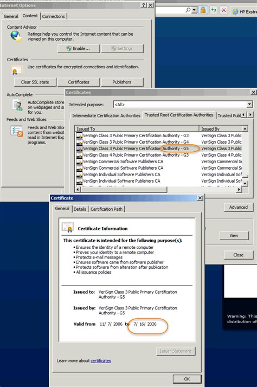Viewport: 257px width, 387px height.
Task: Click the list's vertical scrollbar down arrow
Action: click(245, 183)
